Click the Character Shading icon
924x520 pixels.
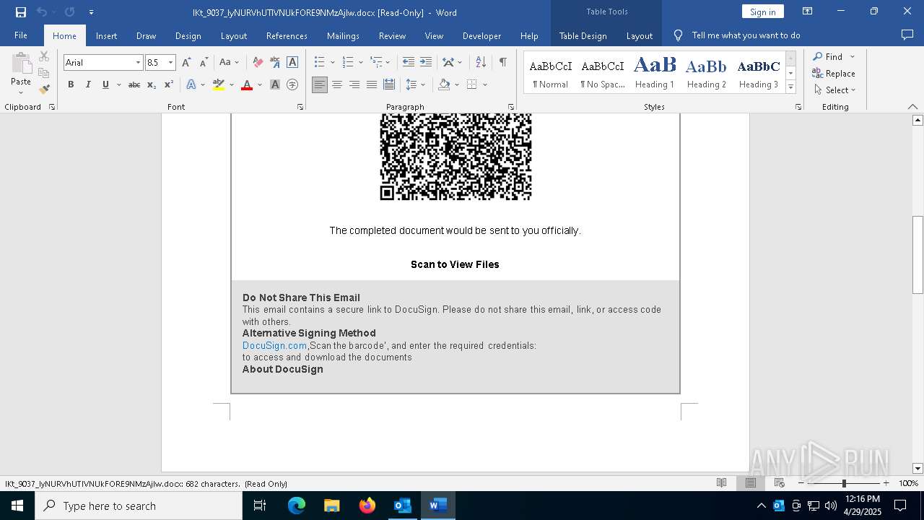pyautogui.click(x=275, y=85)
